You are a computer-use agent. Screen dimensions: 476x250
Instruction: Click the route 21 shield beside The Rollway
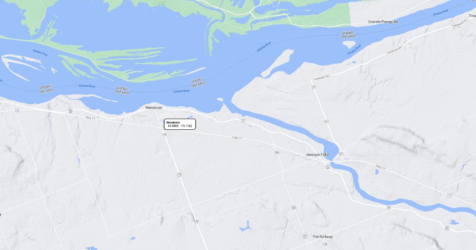305,237
